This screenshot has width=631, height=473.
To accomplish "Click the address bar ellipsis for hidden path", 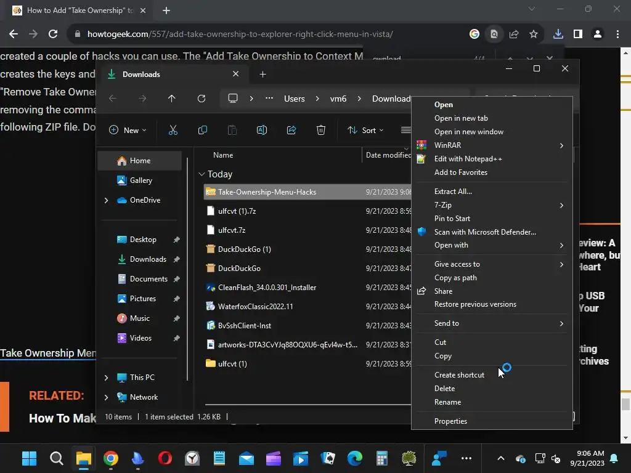I will (x=269, y=99).
